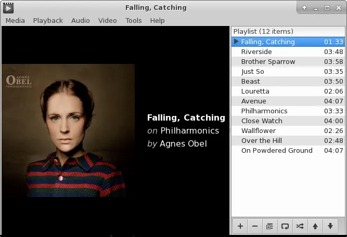Expand the Audio menu

81,20
